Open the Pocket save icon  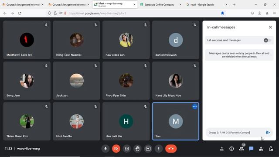click(252, 13)
